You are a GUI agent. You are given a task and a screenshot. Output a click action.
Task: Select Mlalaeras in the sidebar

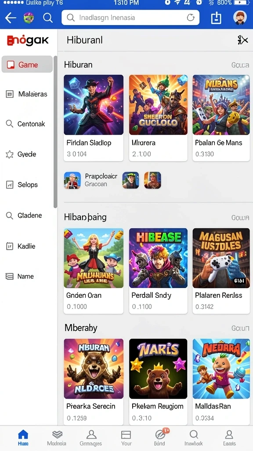pyautogui.click(x=27, y=94)
